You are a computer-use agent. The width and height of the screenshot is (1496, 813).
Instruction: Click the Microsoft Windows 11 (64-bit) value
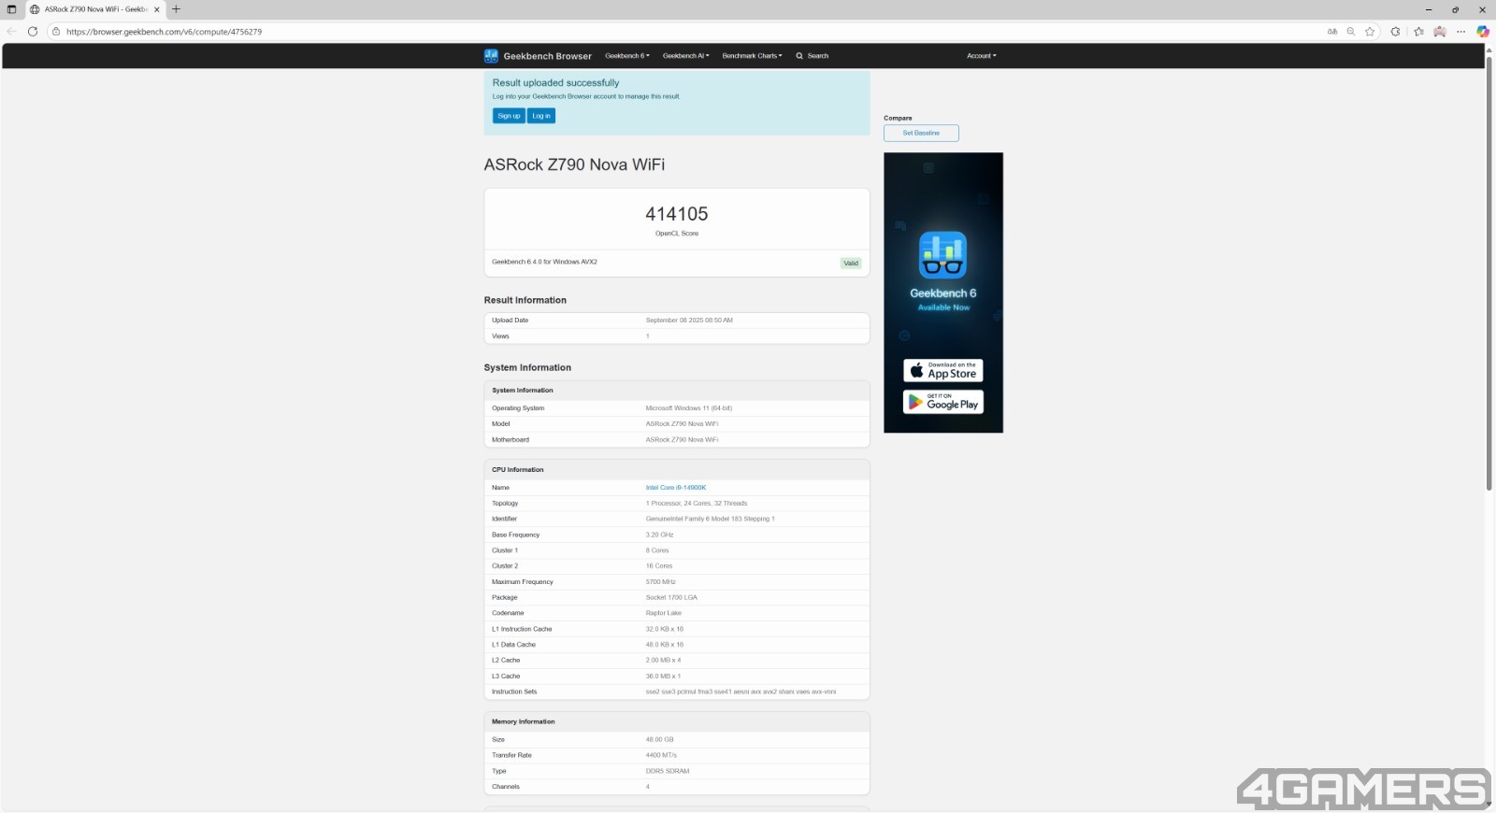[689, 408]
